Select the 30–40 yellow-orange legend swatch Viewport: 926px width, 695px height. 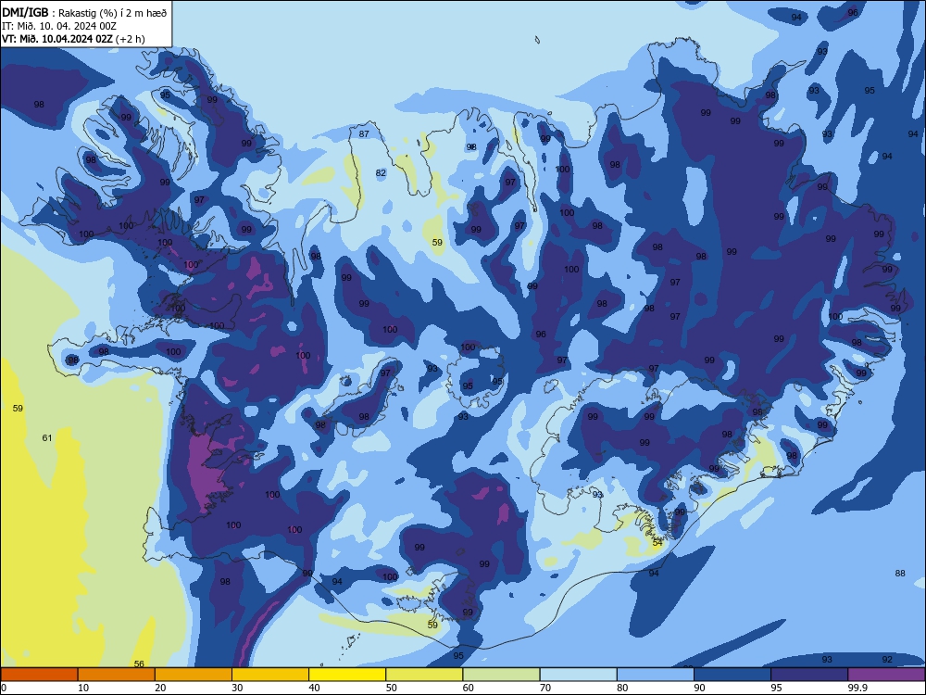click(270, 675)
